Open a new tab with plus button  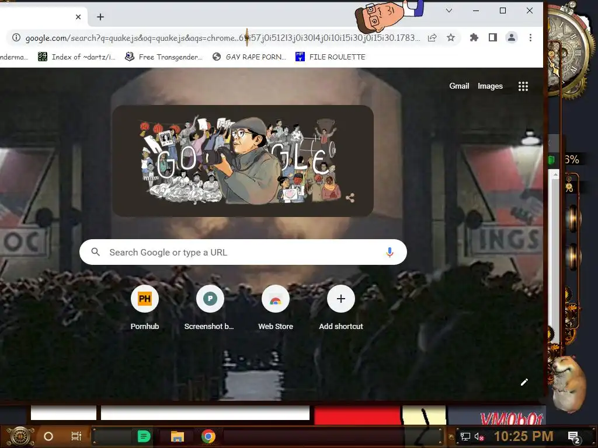[100, 17]
